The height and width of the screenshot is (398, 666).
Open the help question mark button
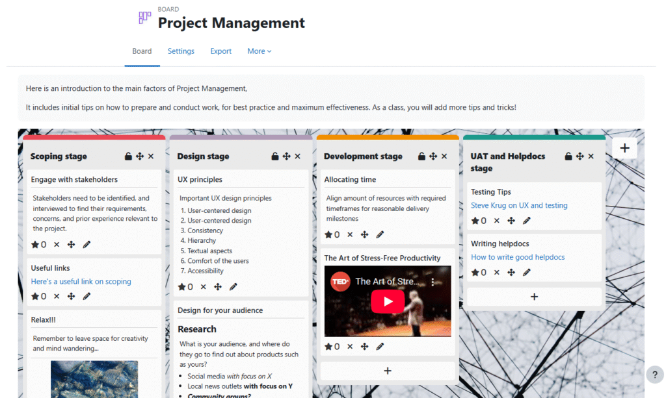(x=654, y=375)
